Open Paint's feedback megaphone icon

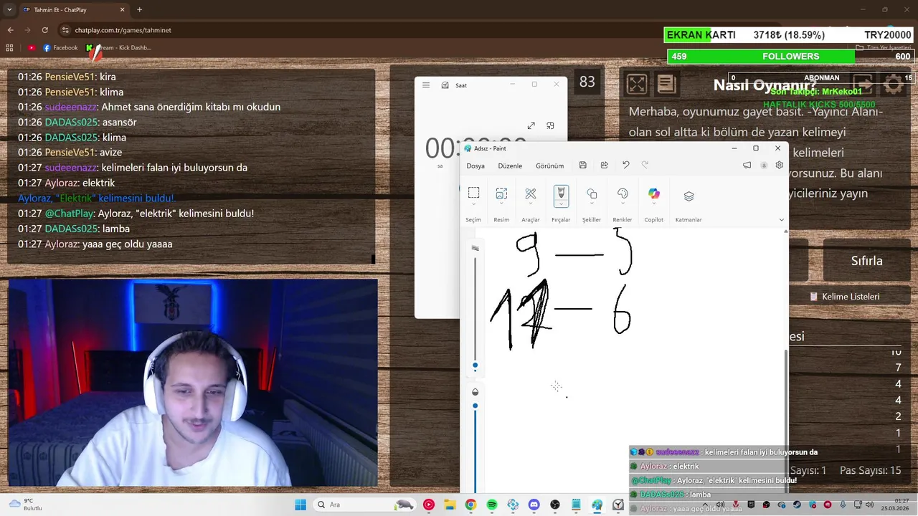pyautogui.click(x=747, y=165)
